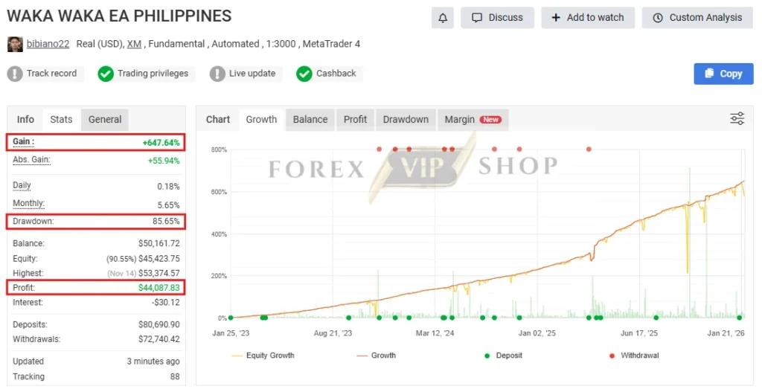The image size is (762, 392).
Task: Toggle Withdrawal markers in legend
Action: (x=634, y=356)
